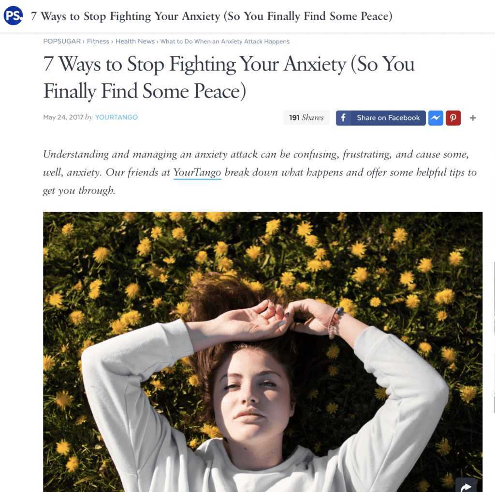Open YOURTANGO author link
The width and height of the screenshot is (495, 492).
coord(116,117)
